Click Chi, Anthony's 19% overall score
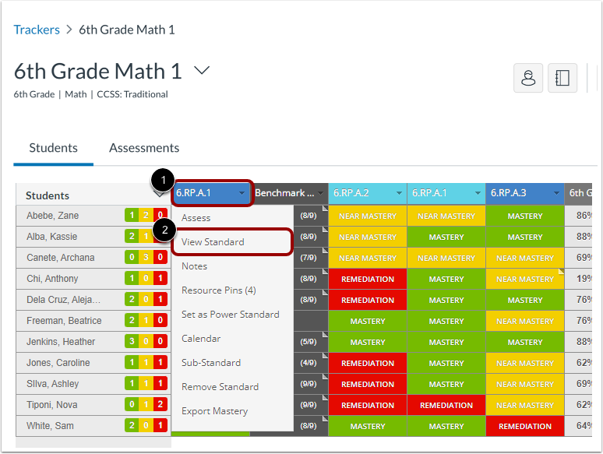The height and width of the screenshot is (454, 603). click(x=584, y=279)
